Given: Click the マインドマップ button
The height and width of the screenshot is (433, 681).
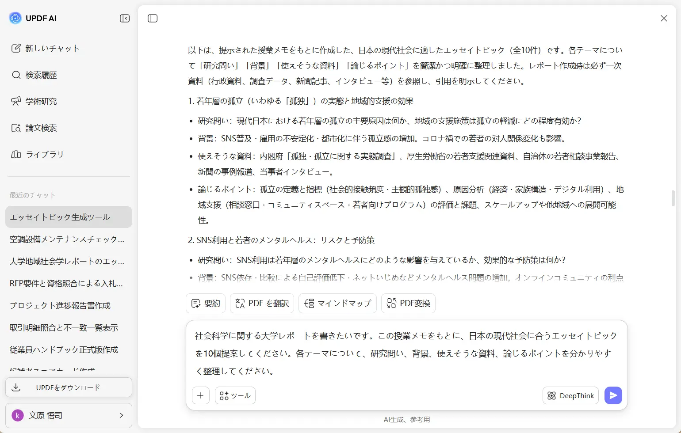Looking at the screenshot, I should point(337,303).
